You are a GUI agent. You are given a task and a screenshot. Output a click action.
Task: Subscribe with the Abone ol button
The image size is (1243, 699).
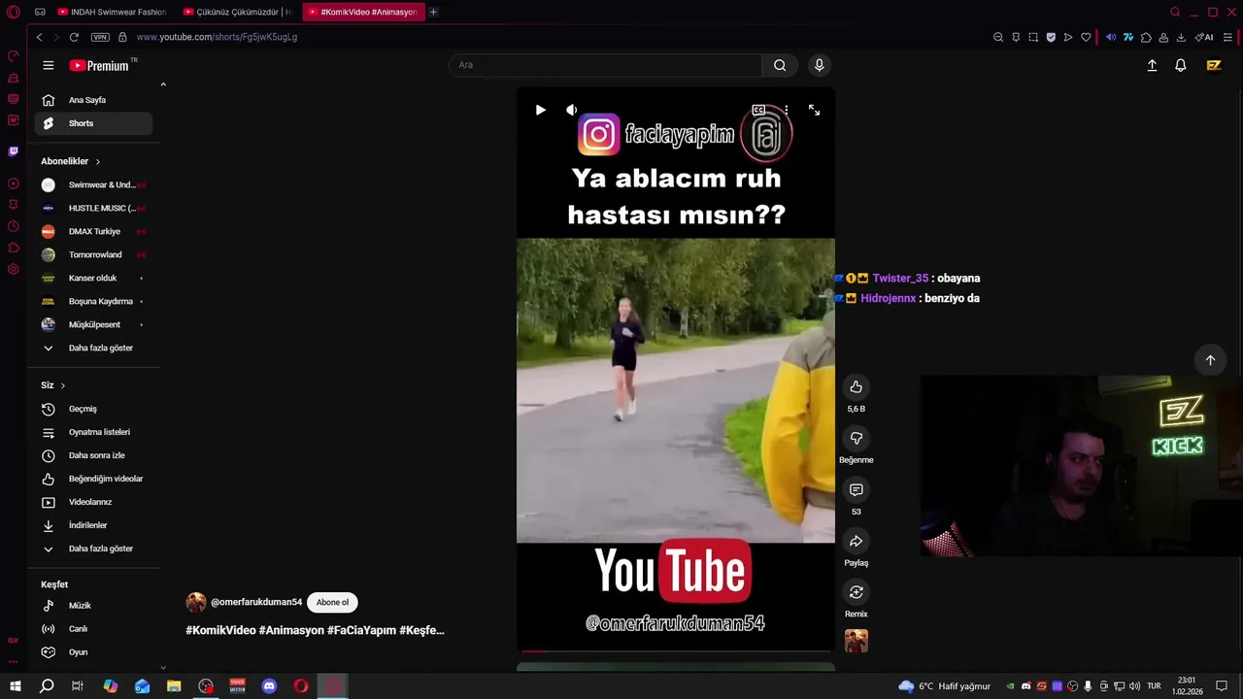332,602
